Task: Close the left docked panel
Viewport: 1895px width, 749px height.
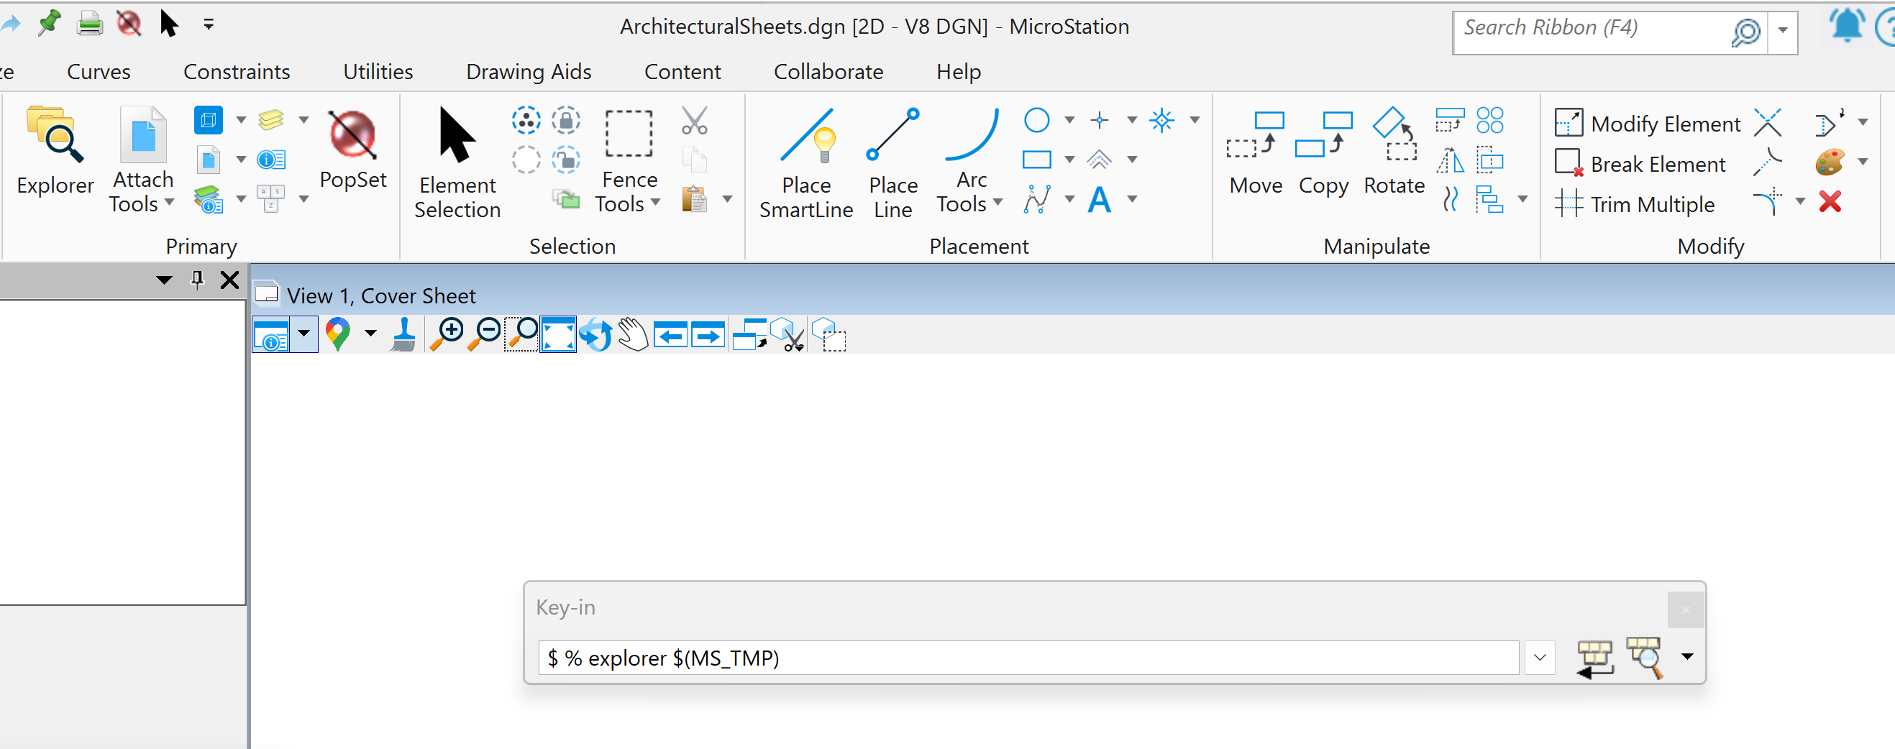Action: coord(229,280)
